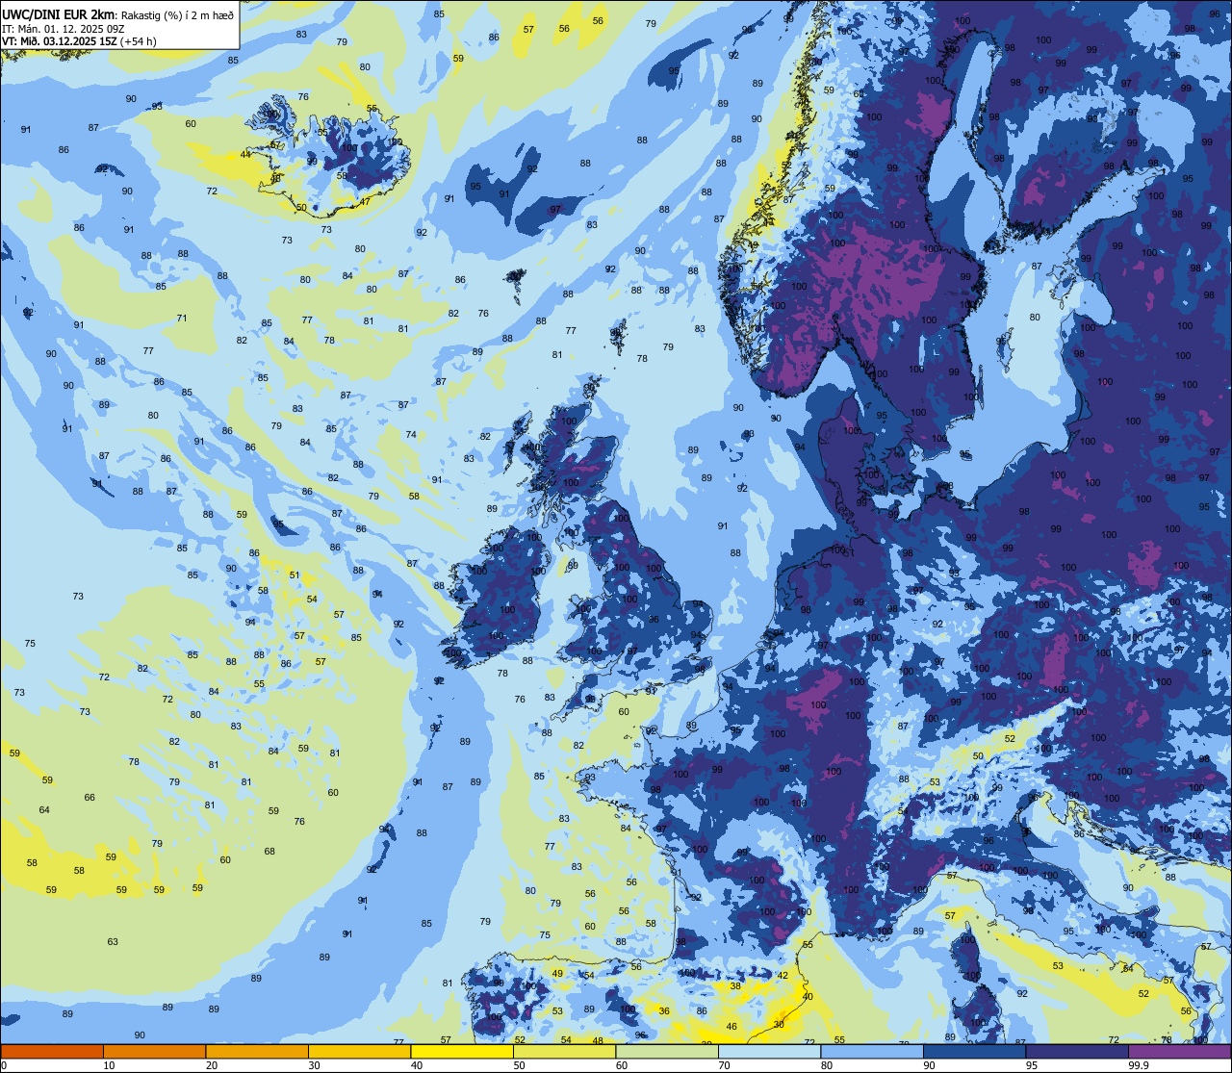
Task: Click the legend tick label "40"
Action: click(417, 1065)
